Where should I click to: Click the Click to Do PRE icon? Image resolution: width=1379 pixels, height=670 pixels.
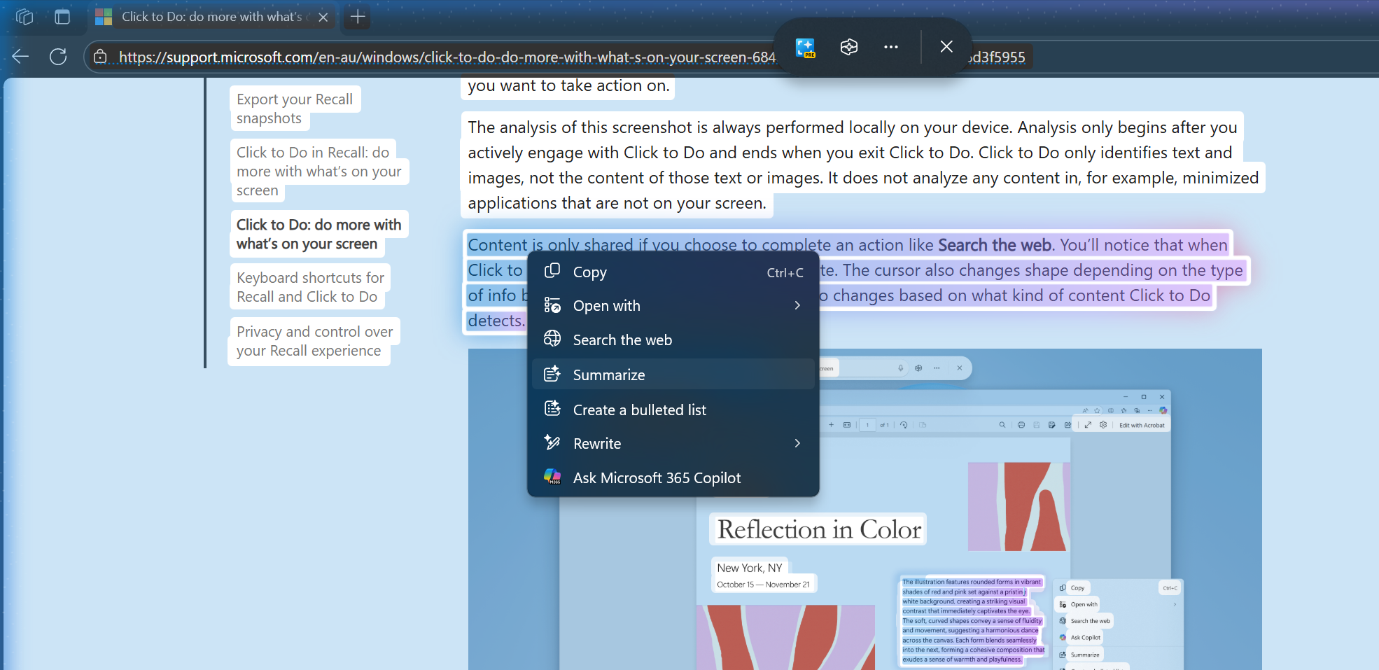pyautogui.click(x=806, y=48)
